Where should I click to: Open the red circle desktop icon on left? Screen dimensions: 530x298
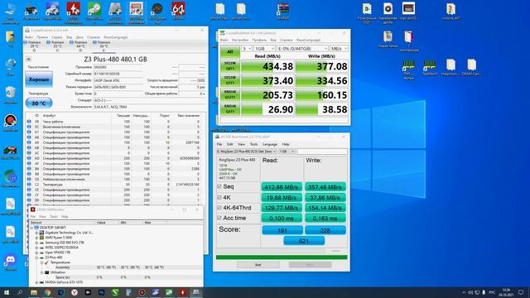[x=11, y=123]
